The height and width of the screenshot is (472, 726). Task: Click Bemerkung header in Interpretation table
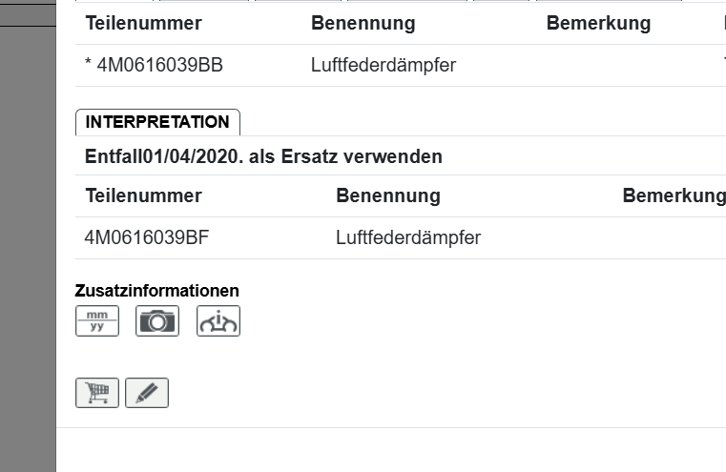(674, 195)
